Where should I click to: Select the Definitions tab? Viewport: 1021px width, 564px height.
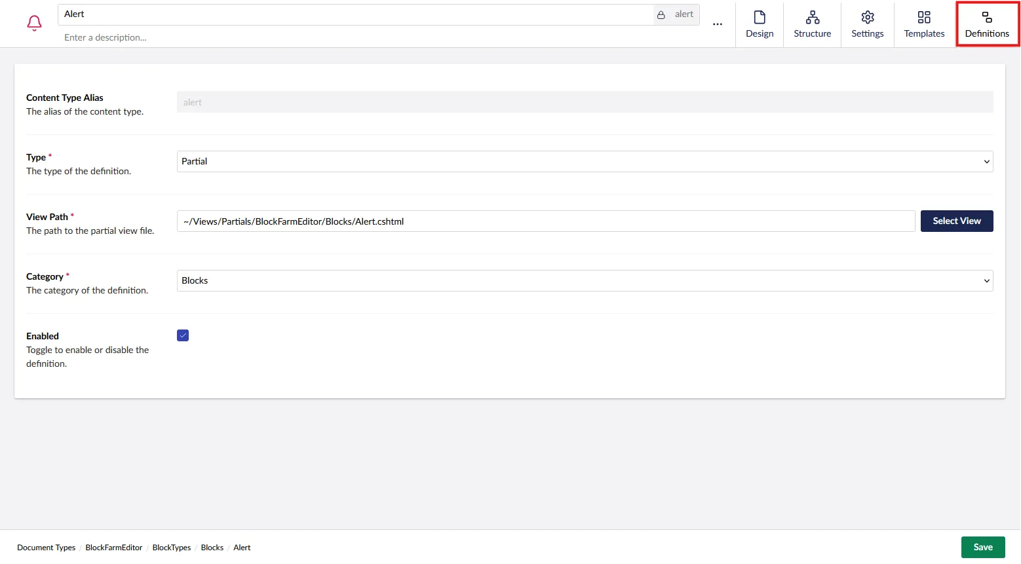pos(987,24)
